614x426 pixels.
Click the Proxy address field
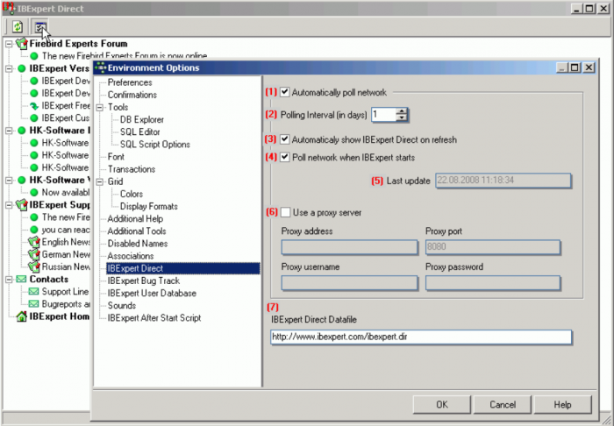pyautogui.click(x=349, y=247)
